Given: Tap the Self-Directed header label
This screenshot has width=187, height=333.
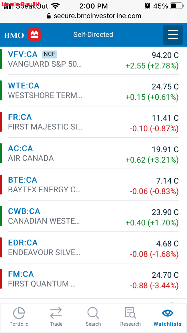Looking at the screenshot, I should 93,35.
